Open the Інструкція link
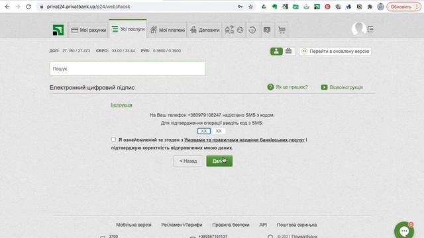The image size is (424, 238). [x=121, y=104]
